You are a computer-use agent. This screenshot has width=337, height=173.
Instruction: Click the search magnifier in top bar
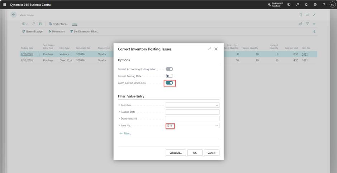(x=298, y=5)
